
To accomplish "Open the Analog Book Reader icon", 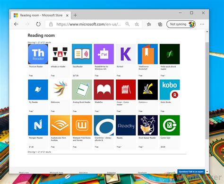I will (82, 90).
